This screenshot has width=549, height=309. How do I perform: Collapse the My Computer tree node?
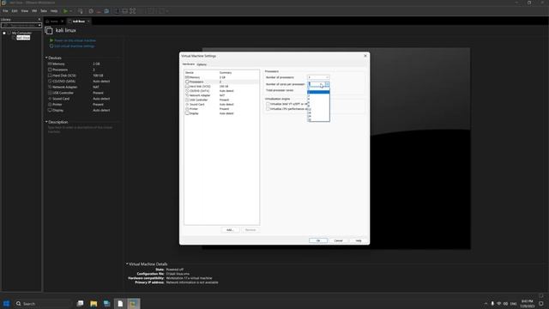click(x=4, y=33)
